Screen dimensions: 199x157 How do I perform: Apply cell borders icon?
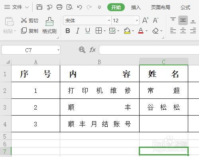99,31
